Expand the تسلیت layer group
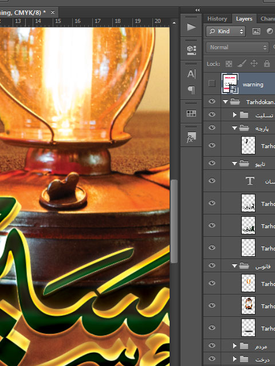 pos(234,114)
